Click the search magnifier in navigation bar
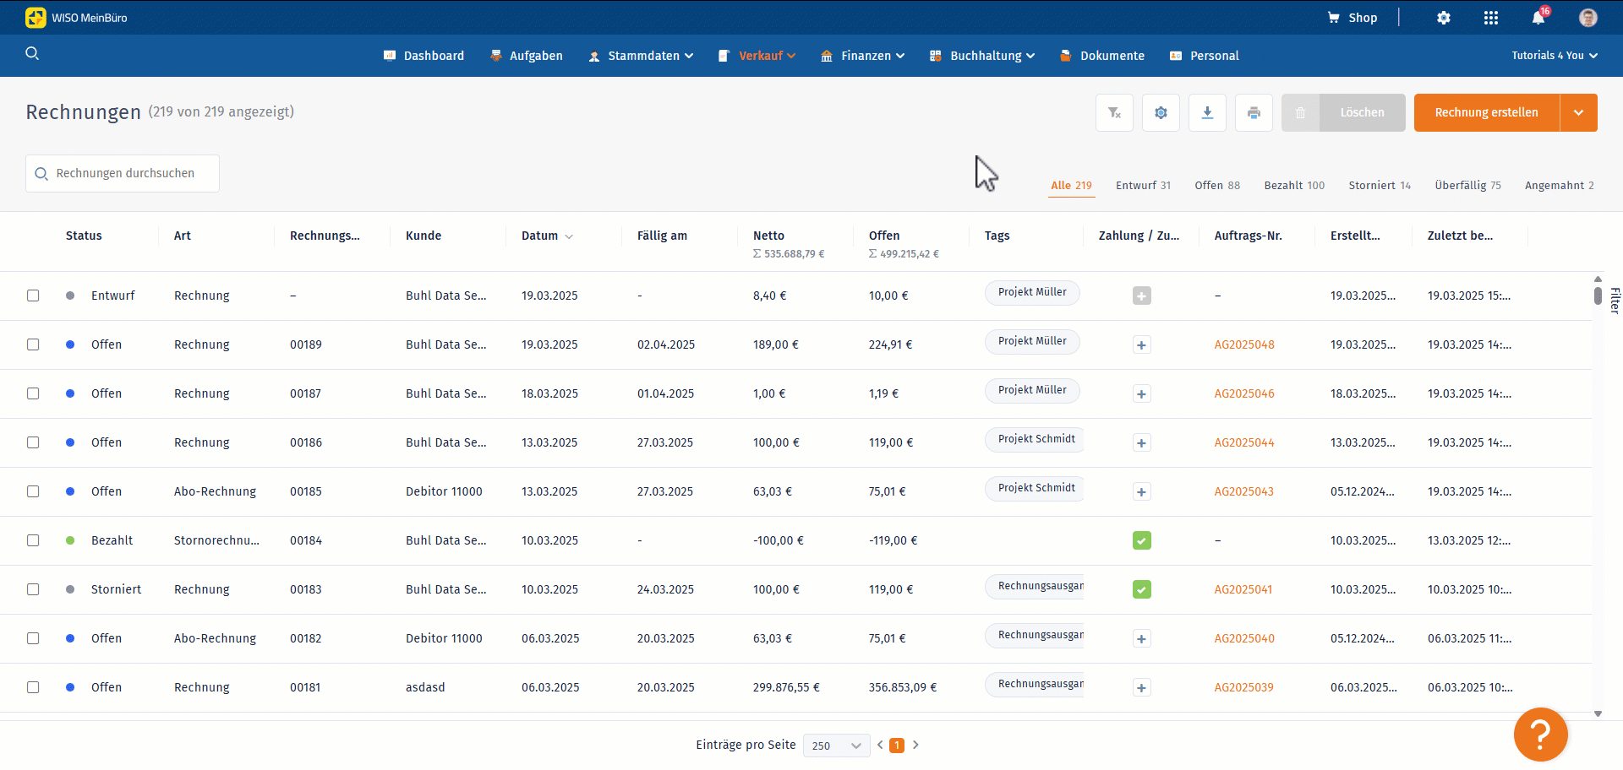Viewport: 1623px width, 770px height. (32, 54)
